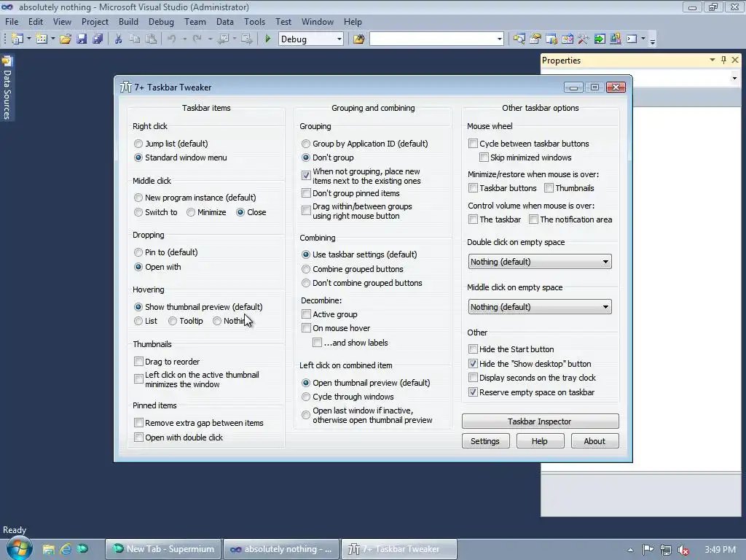
Task: Switch to New Tab - Supermium taskbar button
Action: tap(162, 549)
